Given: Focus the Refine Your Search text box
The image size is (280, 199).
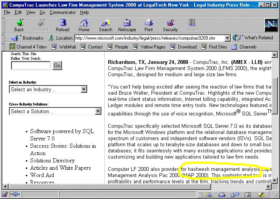Looking at the screenshot, I should [x=31, y=65].
